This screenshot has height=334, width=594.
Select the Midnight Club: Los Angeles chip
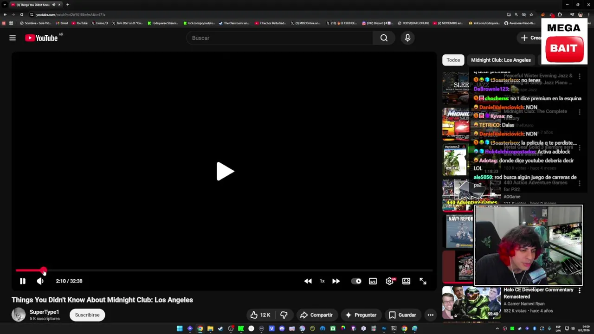tap(501, 60)
